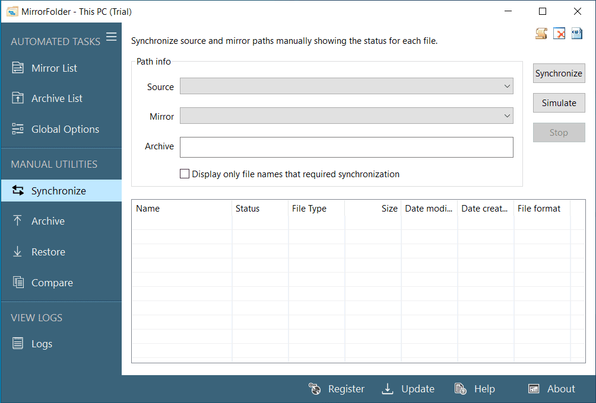This screenshot has height=403, width=596.
Task: Minimize the MirrorFolder window
Action: [508, 11]
